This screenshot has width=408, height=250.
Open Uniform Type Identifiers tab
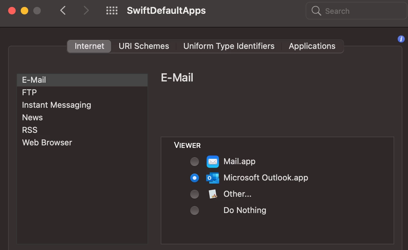[x=229, y=46]
